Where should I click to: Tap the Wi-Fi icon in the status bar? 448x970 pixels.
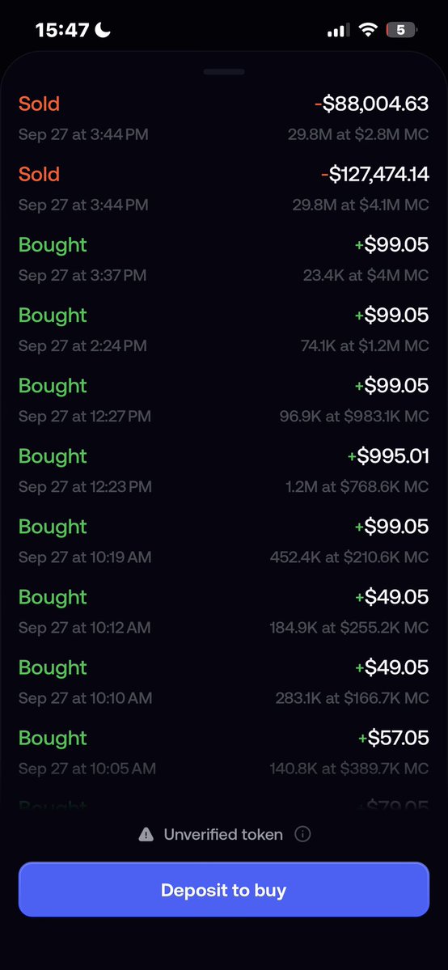click(x=368, y=30)
